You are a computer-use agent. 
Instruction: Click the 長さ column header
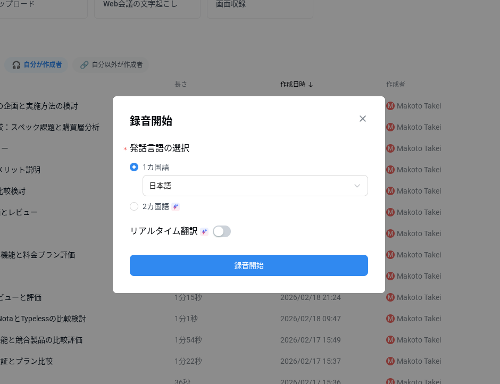coord(181,84)
